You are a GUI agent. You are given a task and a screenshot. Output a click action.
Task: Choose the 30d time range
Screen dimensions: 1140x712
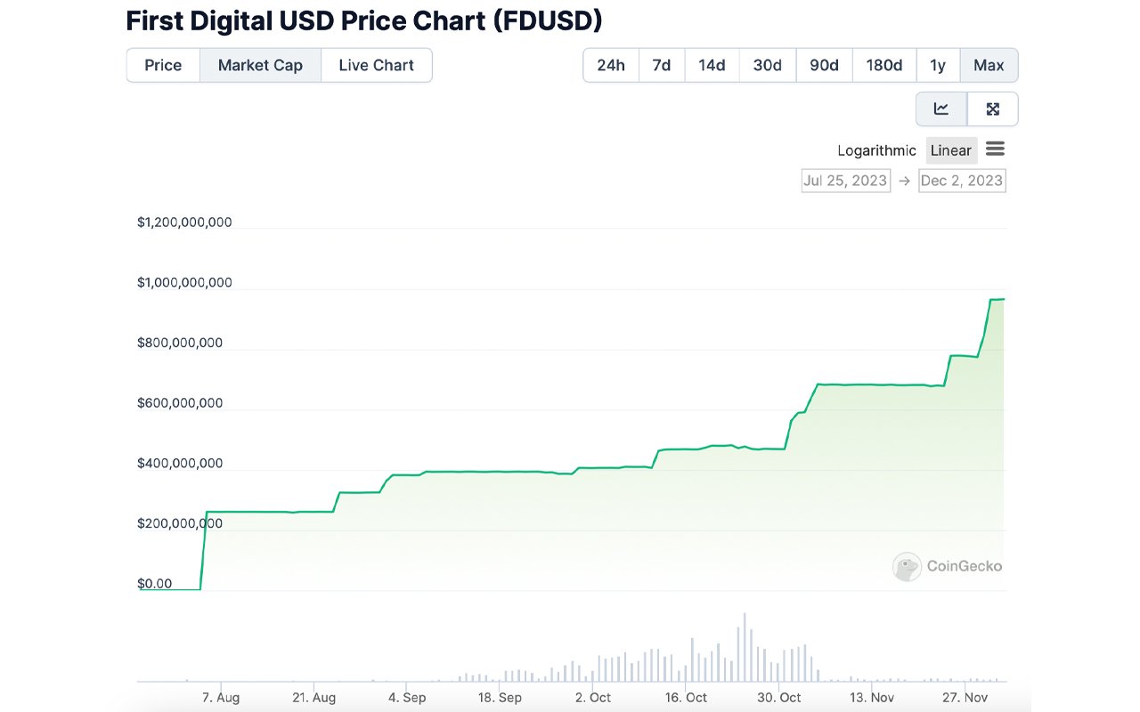click(x=767, y=65)
